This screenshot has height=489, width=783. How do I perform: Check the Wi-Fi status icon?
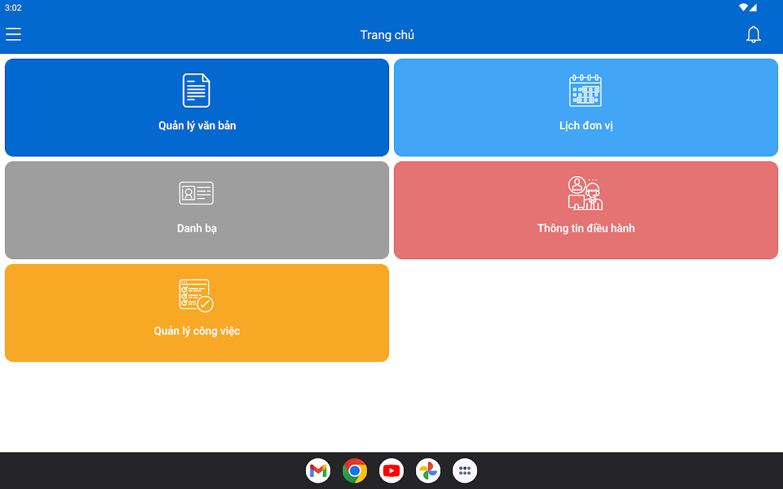(x=743, y=8)
